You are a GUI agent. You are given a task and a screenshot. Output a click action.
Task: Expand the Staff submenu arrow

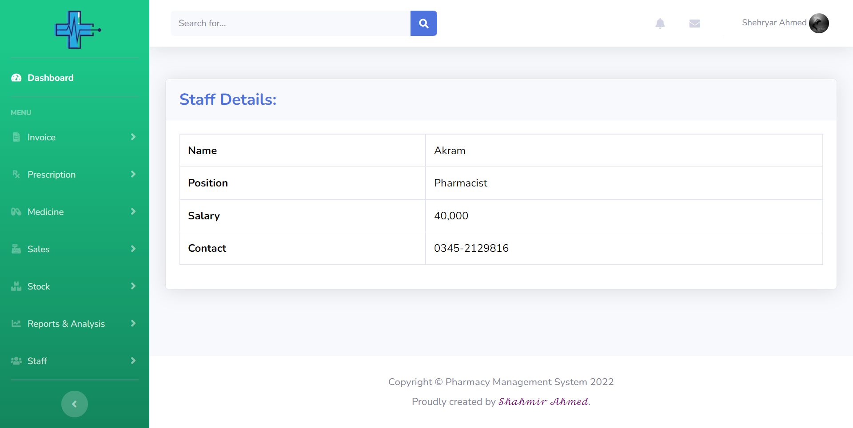(133, 361)
